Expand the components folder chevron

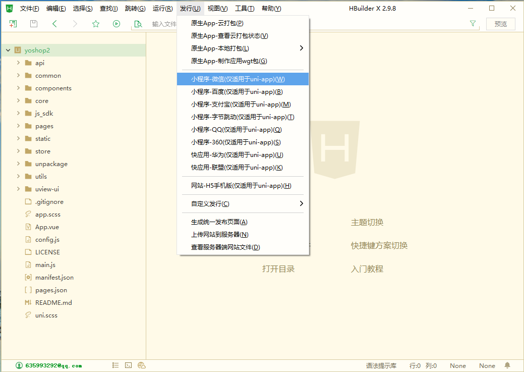18,88
